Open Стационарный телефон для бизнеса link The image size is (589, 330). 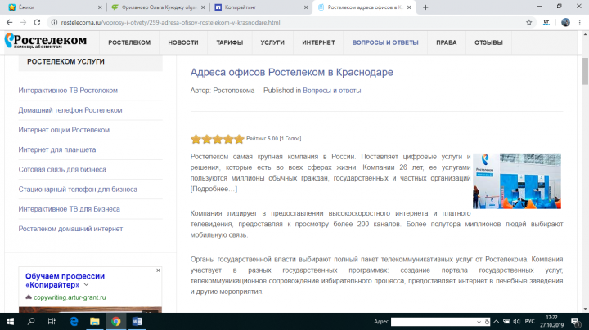point(78,190)
